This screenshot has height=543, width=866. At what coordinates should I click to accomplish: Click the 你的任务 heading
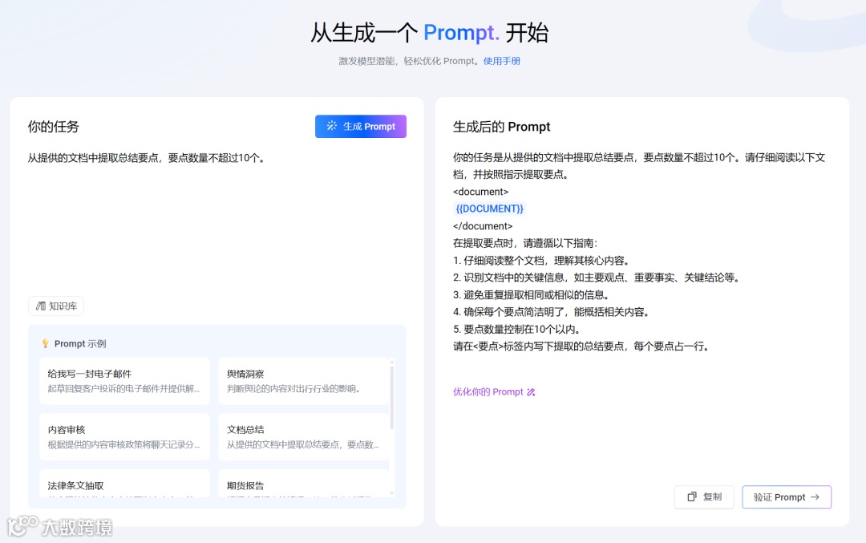(54, 127)
